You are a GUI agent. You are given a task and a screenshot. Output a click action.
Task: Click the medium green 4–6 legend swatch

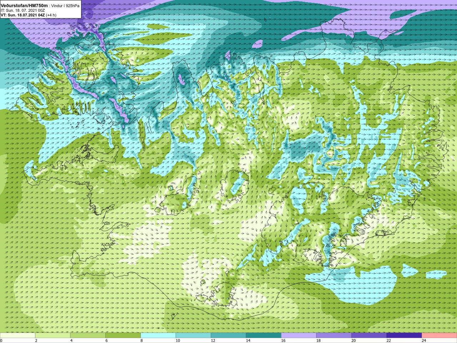[88, 335]
